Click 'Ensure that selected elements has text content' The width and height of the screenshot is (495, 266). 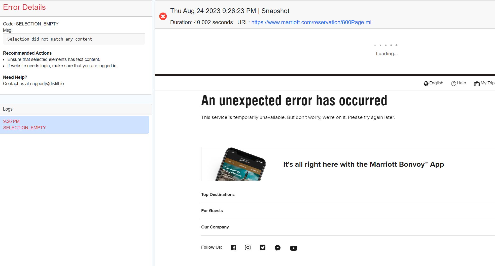click(x=54, y=59)
